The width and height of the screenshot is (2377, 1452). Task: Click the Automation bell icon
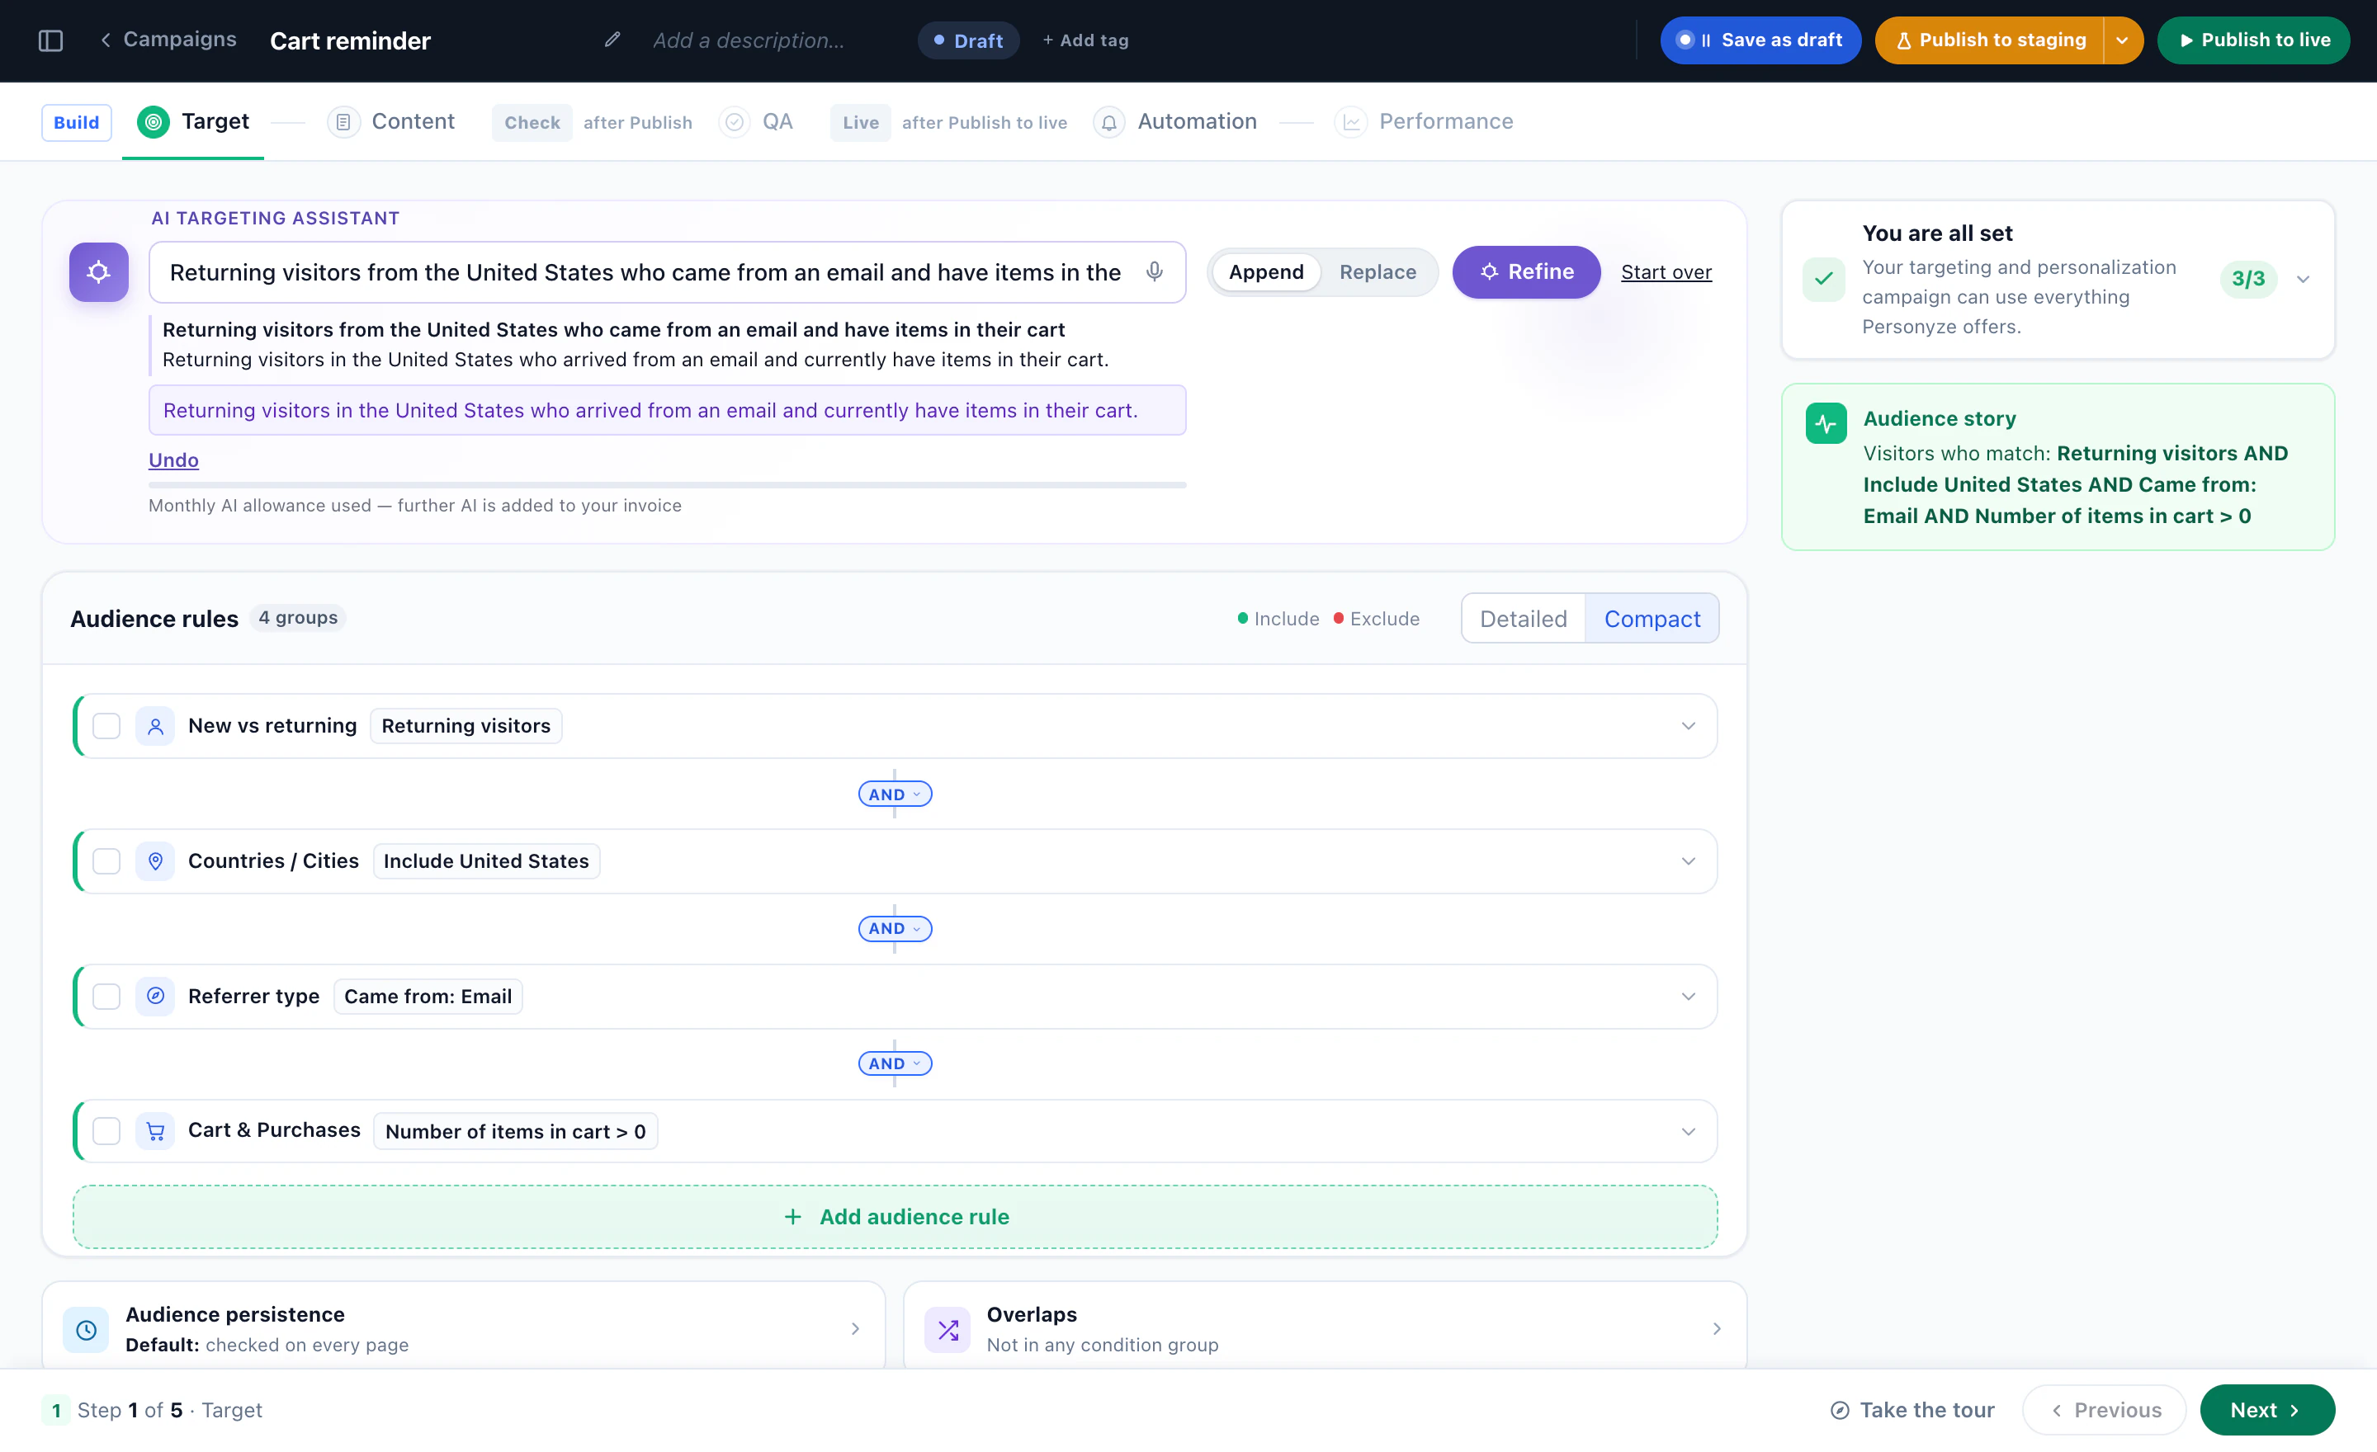(1109, 122)
